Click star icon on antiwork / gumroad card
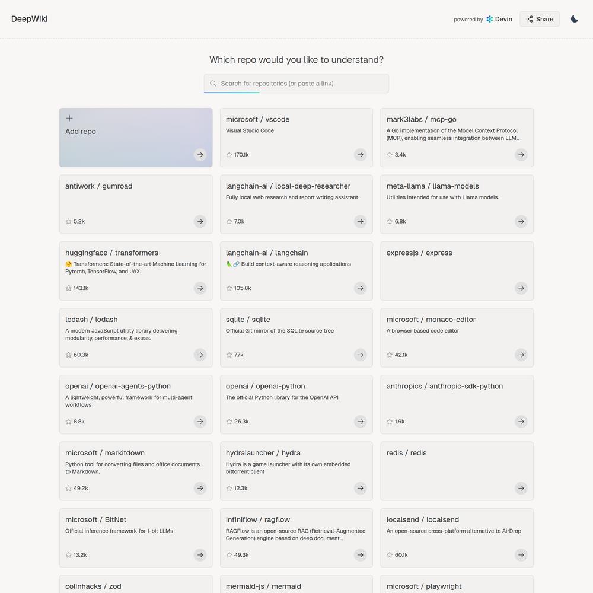The height and width of the screenshot is (593, 593). coord(68,222)
